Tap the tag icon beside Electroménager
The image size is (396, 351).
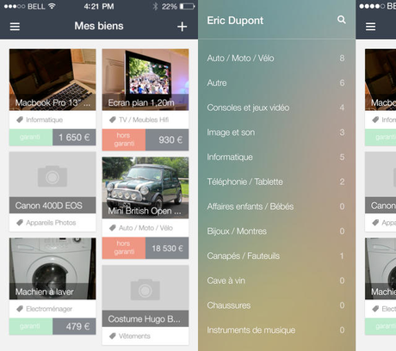tap(20, 309)
